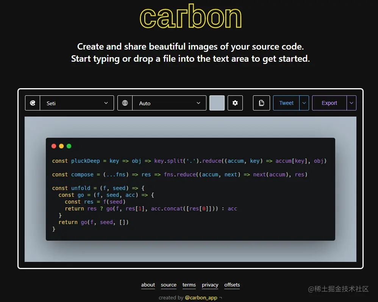Click the theme palette icon
The image size is (378, 302).
coord(33,103)
